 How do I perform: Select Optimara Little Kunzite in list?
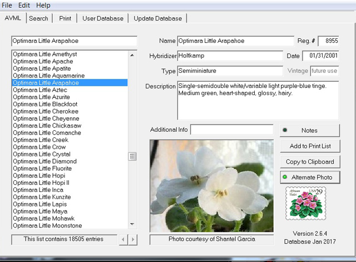click(x=70, y=197)
